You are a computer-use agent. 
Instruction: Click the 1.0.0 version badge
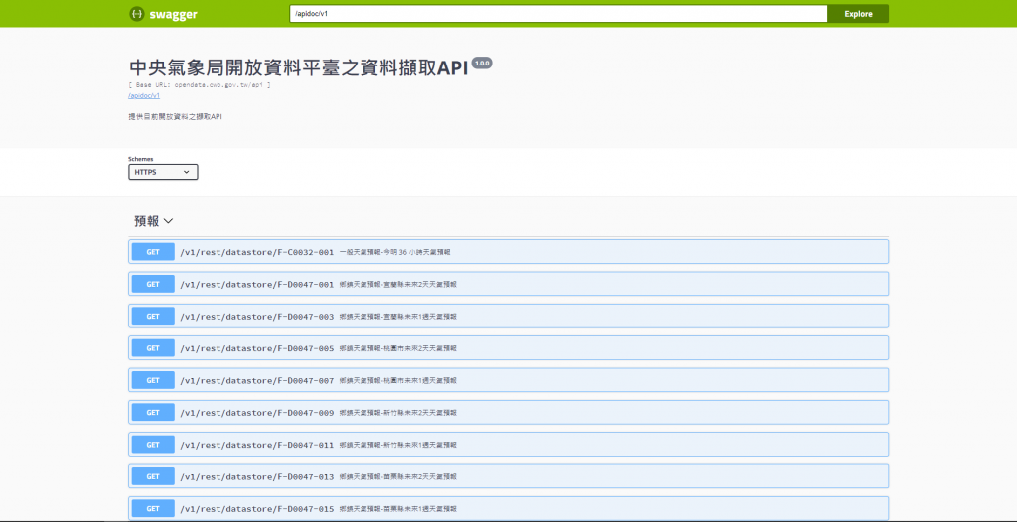pos(482,63)
